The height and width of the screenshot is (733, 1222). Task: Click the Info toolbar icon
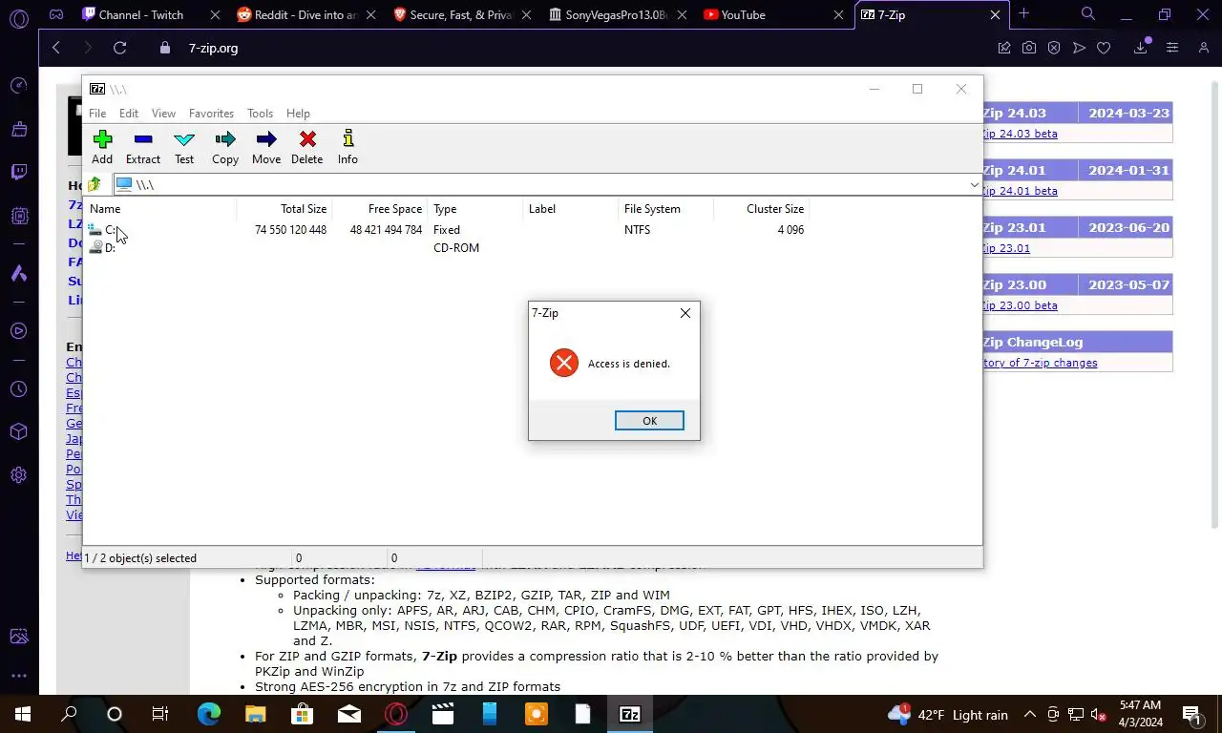(x=348, y=147)
